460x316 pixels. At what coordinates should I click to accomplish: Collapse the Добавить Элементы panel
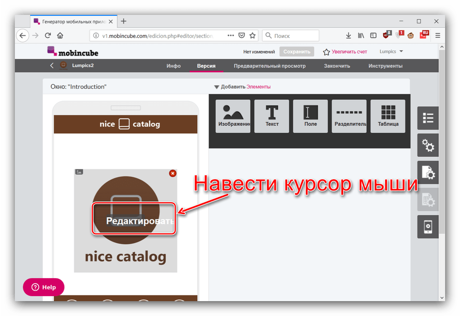(x=217, y=87)
